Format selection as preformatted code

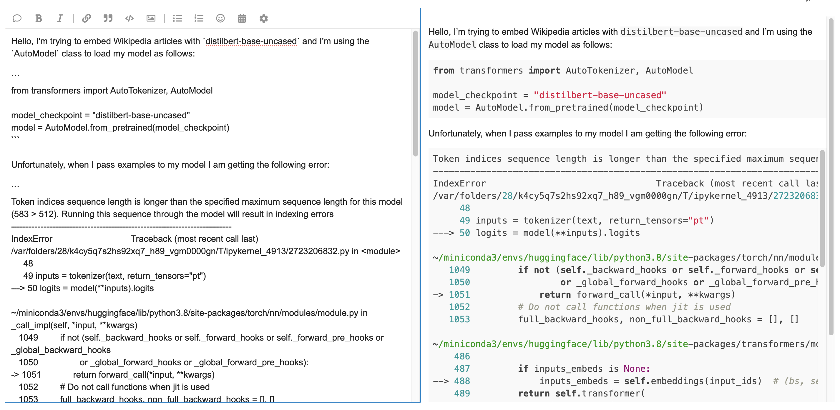pos(130,18)
